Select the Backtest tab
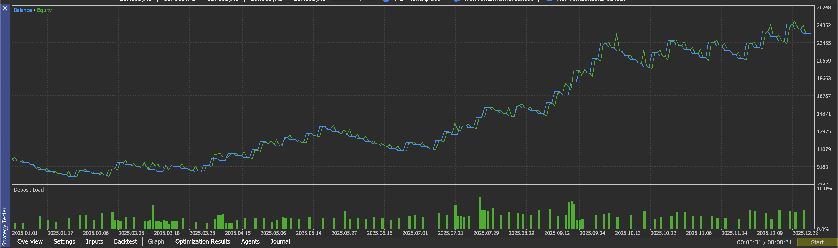Viewport: 838px width, 248px height. [x=125, y=242]
